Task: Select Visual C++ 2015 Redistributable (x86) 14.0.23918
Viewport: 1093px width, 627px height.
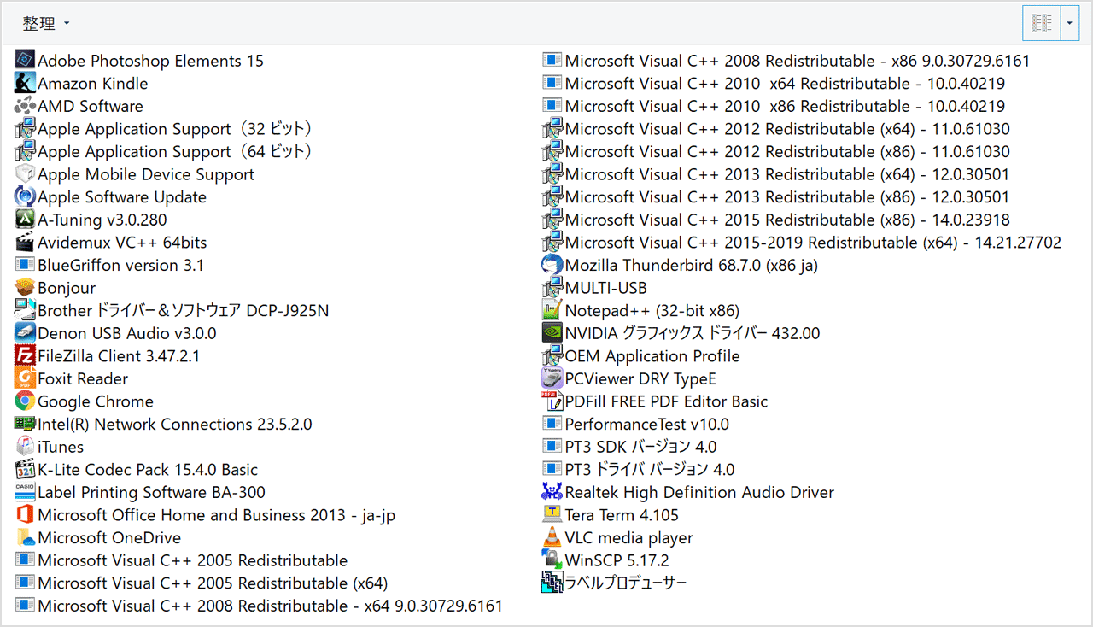Action: tap(776, 220)
